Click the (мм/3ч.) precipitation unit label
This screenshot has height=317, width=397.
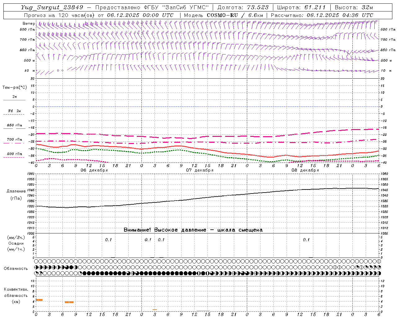16,238
